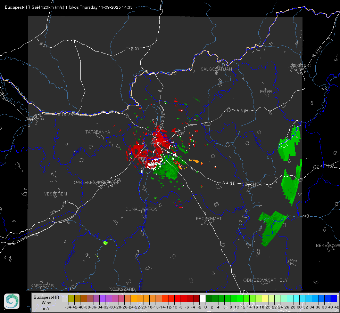Click the 42 legend value
This screenshot has height=313, width=340.
337,307
